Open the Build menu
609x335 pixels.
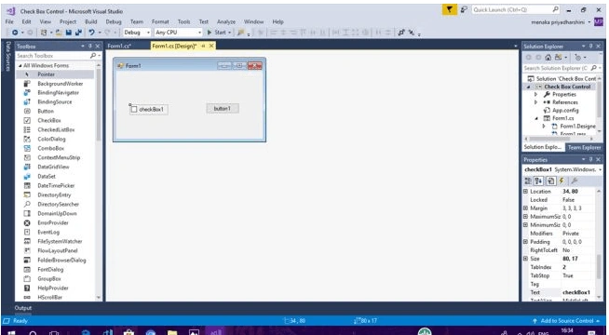91,21
